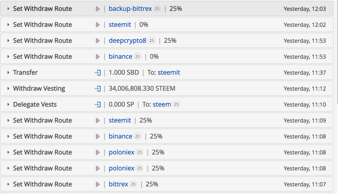Click the reputation badge beside bittrex
This screenshot has height=194, width=338.
point(133,184)
